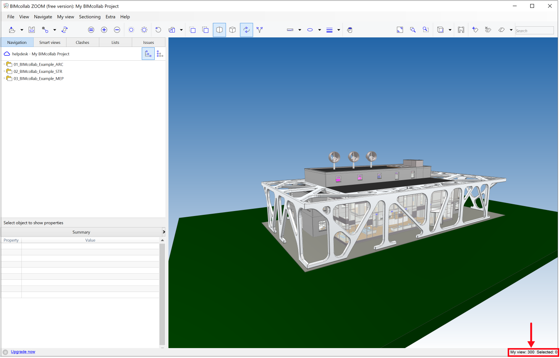Open the Extra menu
Viewport: 560px width, 358px height.
pyautogui.click(x=110, y=17)
